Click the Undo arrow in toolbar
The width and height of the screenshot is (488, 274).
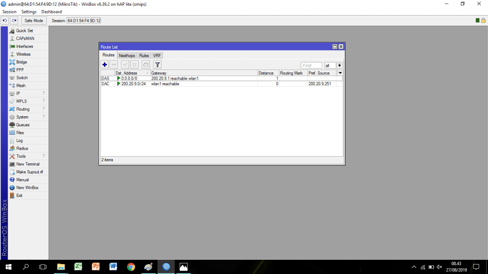pos(5,20)
